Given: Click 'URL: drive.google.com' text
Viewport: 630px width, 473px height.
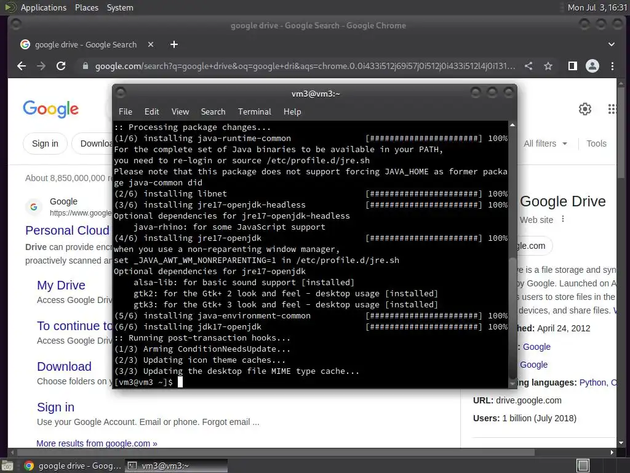Looking at the screenshot, I should tap(517, 400).
